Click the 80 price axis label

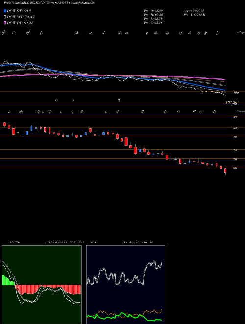(x=235, y=137)
